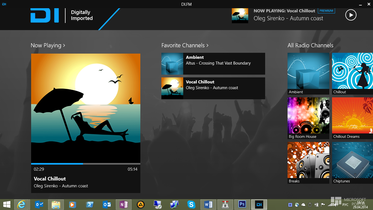The image size is (373, 210).
Task: Click the globe tray icon
Action: (x=297, y=205)
